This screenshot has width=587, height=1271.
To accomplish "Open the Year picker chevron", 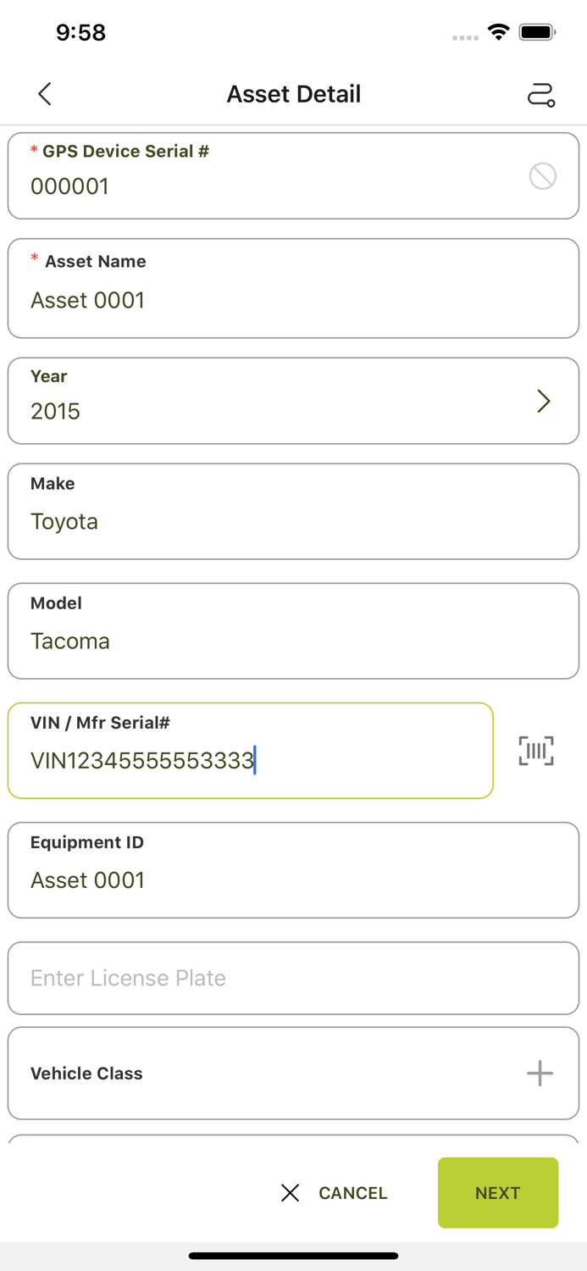I will (x=544, y=401).
